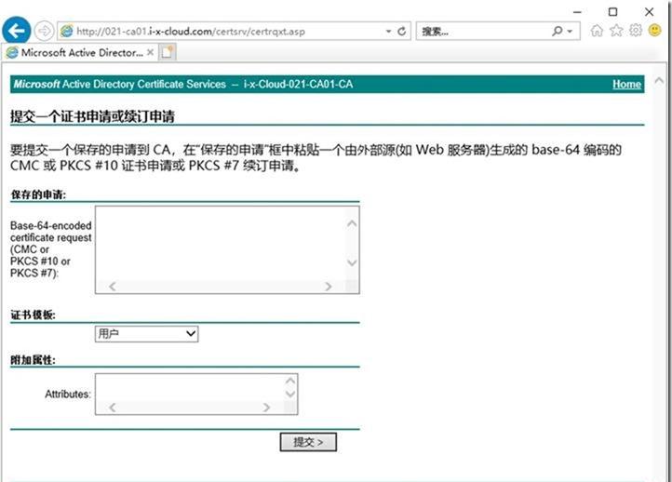Click up arrow in certificate request box
Screen dimensions: 672x482
[x=352, y=223]
